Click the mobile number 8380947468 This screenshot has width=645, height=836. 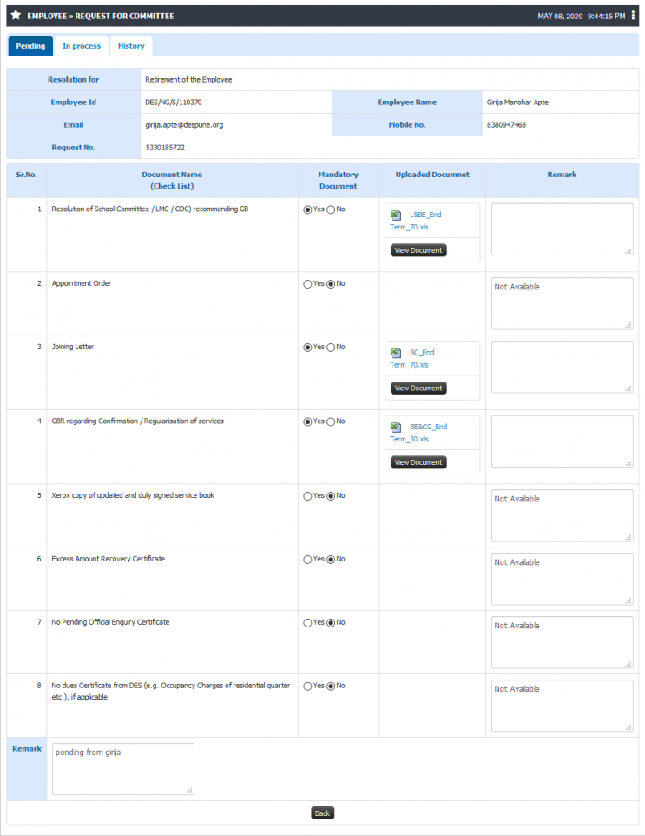pos(506,125)
